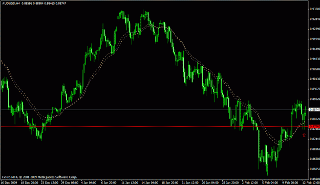Click the 26 Jan 04:00 time label
This screenshot has height=185, width=320.
click(210, 182)
